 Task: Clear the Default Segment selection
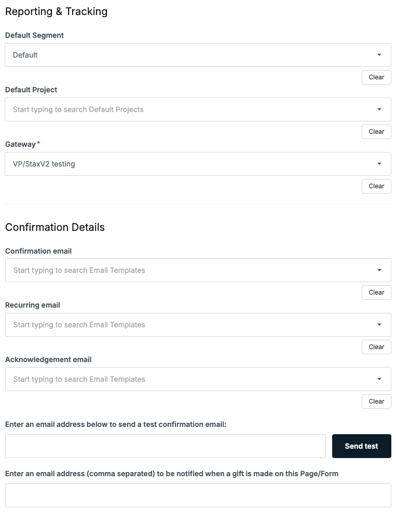[x=376, y=77]
